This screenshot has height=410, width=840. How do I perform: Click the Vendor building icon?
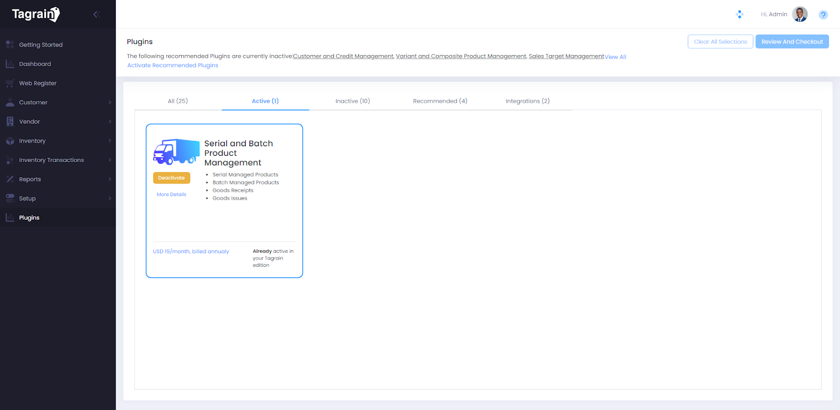click(10, 122)
